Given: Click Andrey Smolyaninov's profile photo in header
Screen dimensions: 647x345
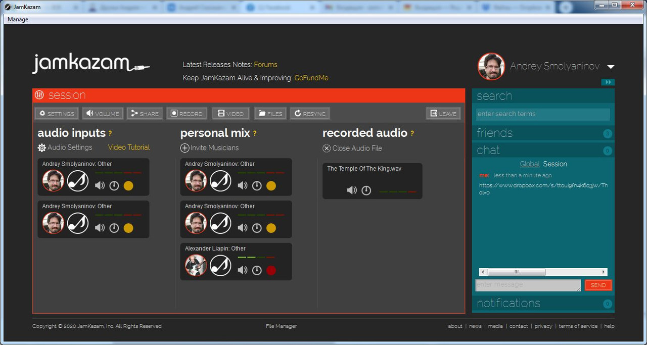Looking at the screenshot, I should pyautogui.click(x=491, y=67).
